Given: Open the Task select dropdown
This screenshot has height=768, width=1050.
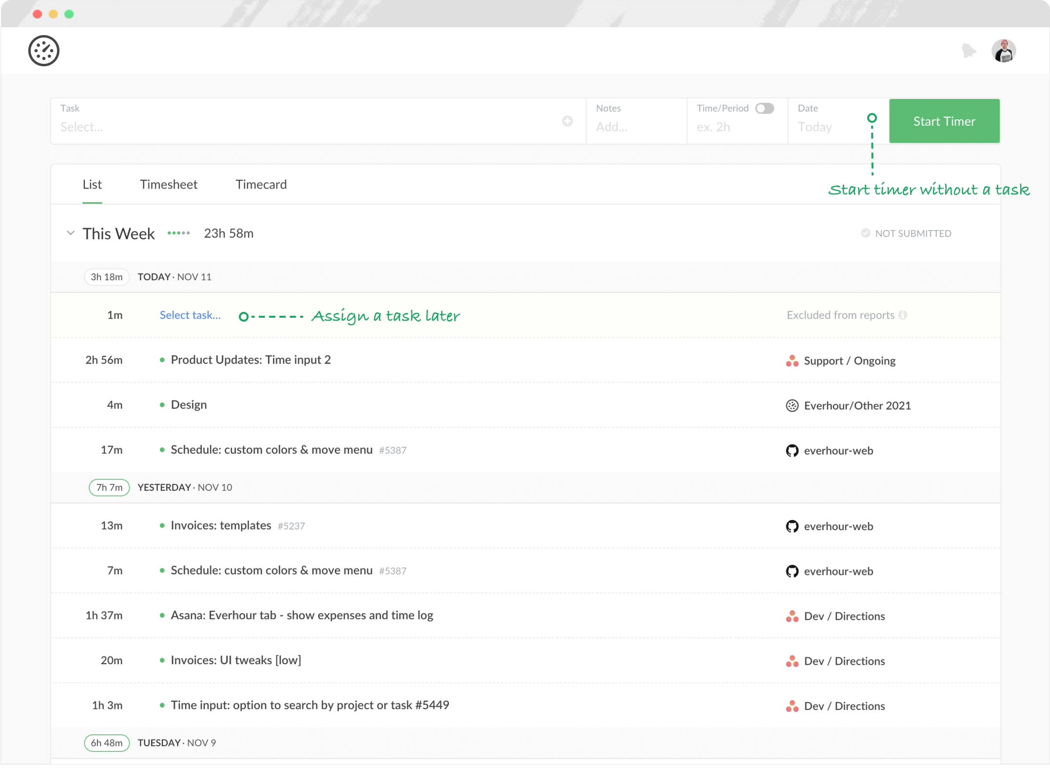Looking at the screenshot, I should (307, 127).
